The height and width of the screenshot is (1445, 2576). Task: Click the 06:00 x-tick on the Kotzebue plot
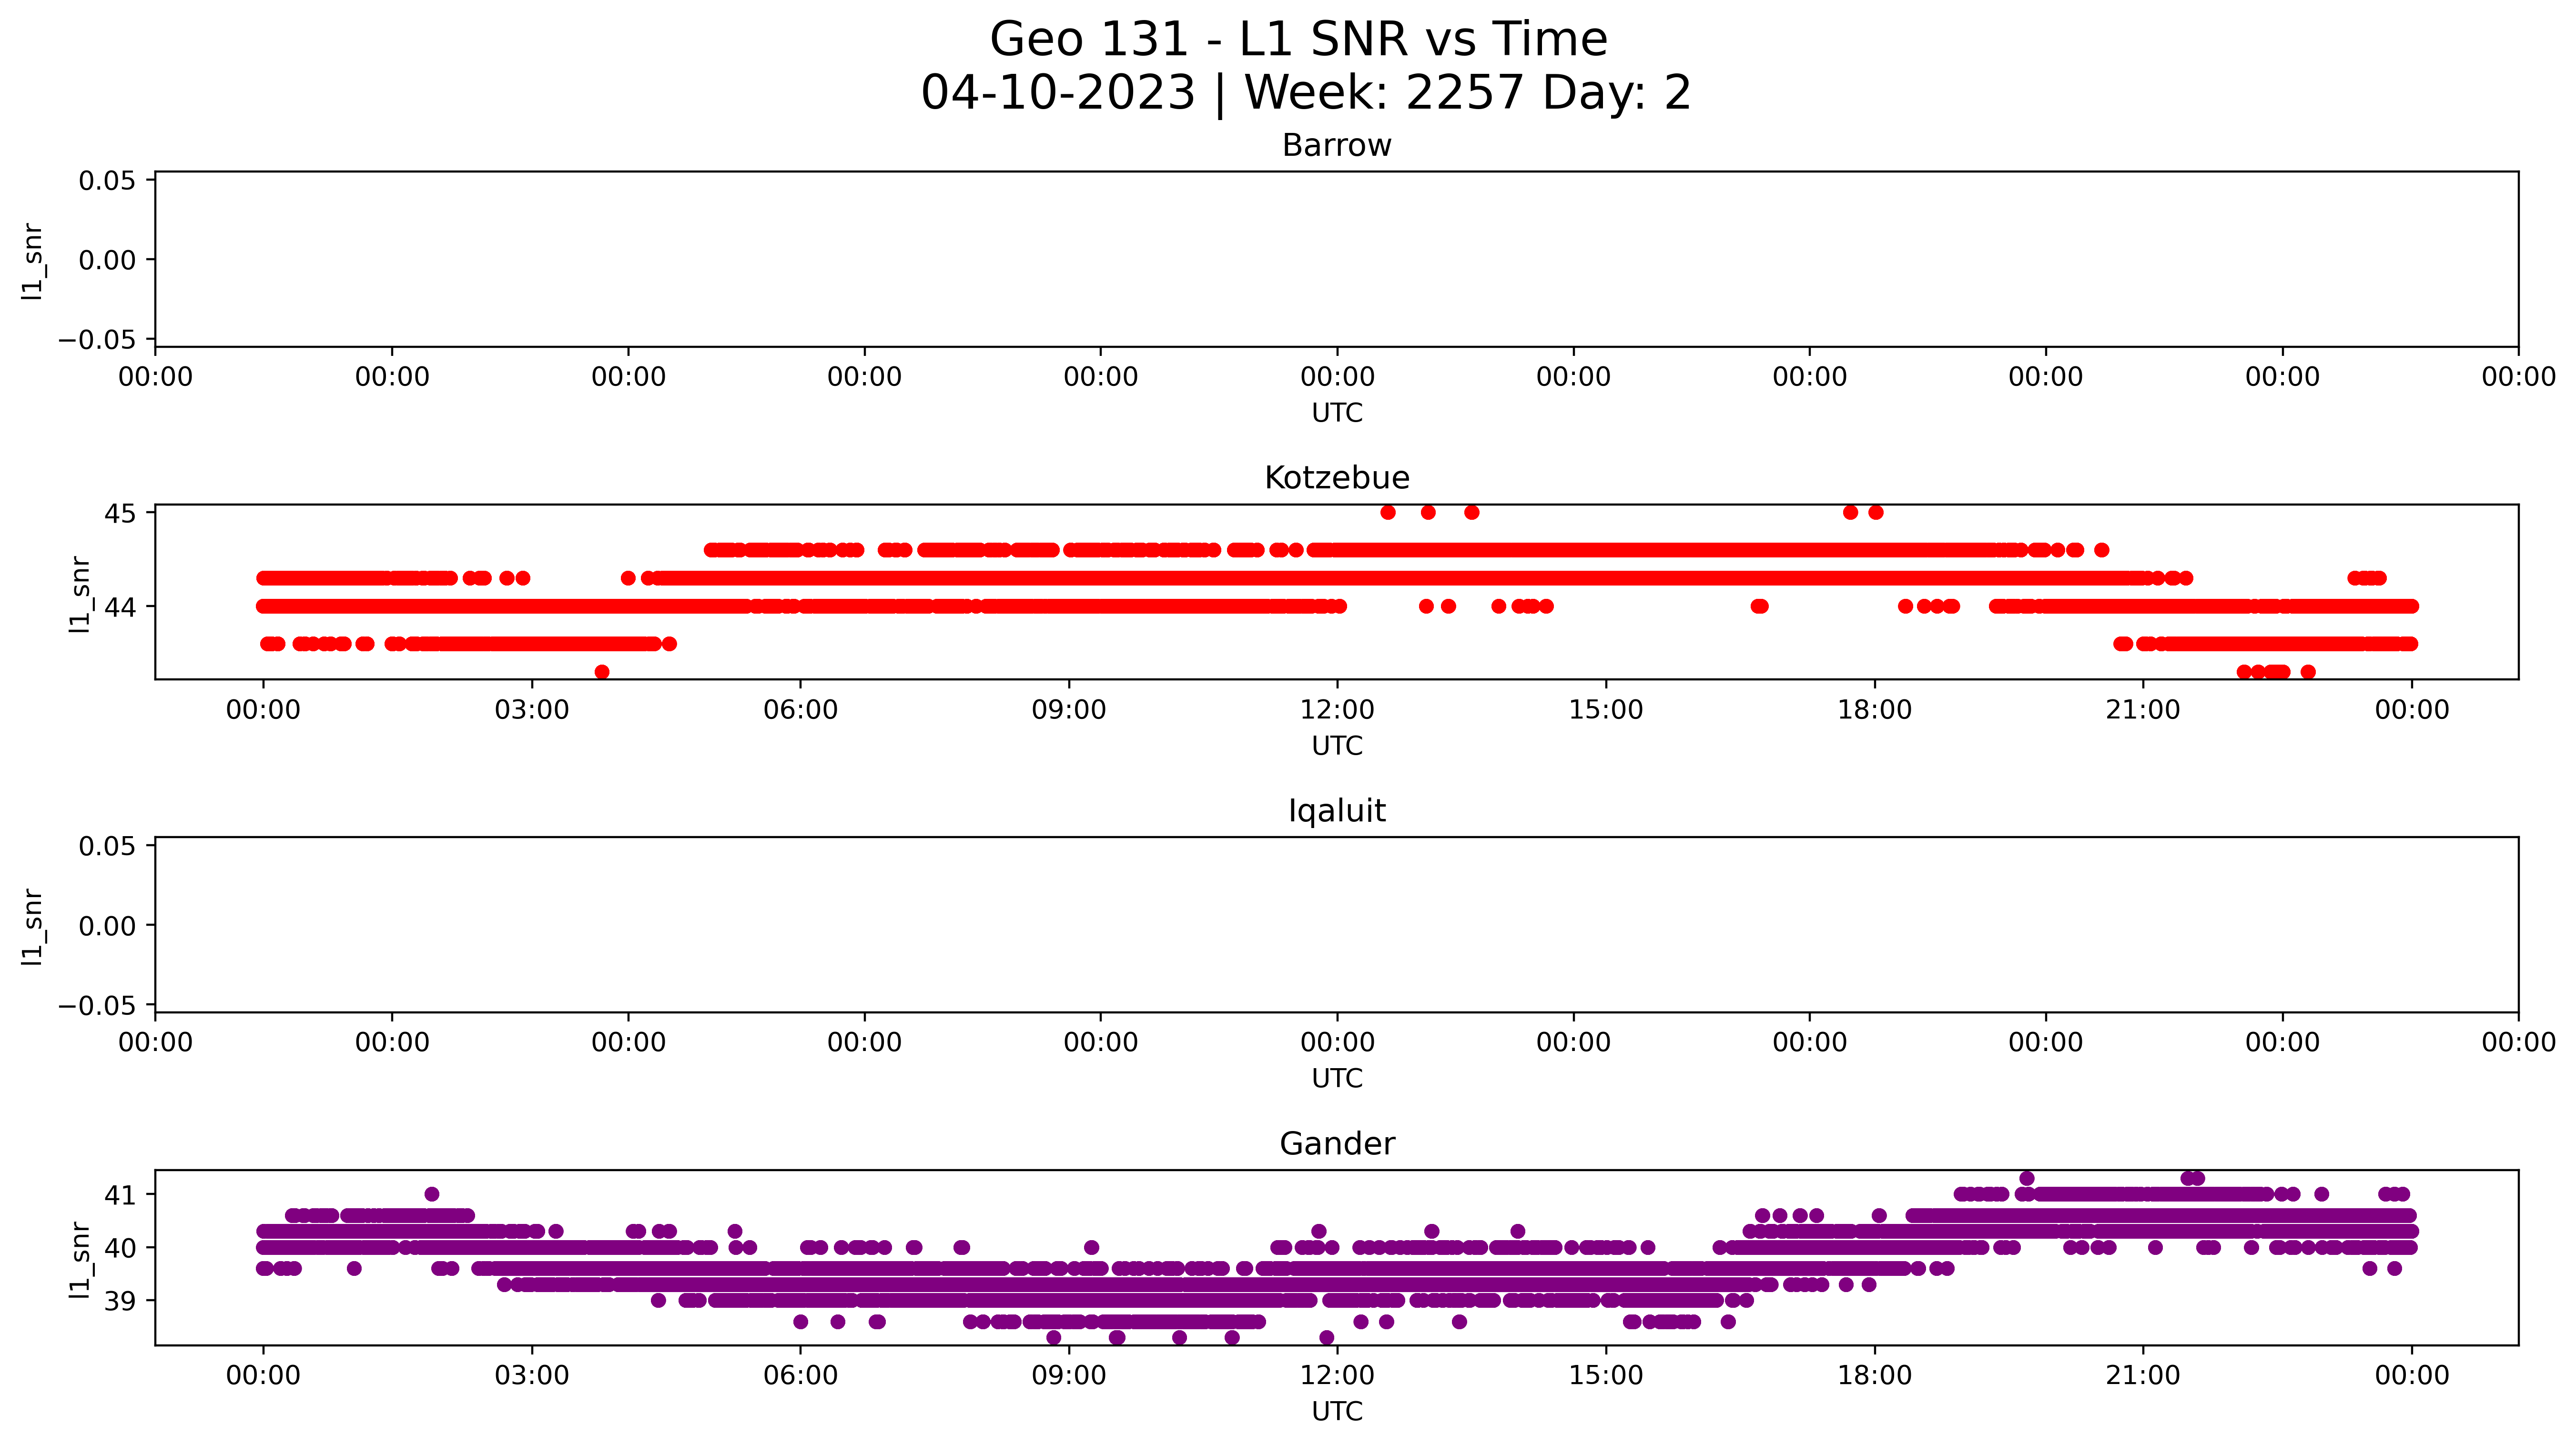pyautogui.click(x=800, y=710)
